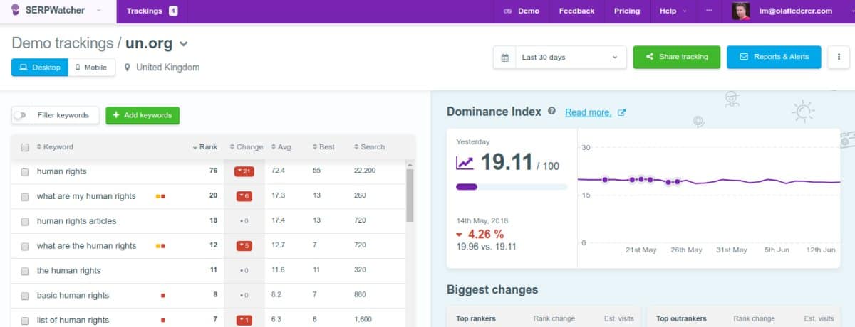Click the Dominance Index help question icon
Viewport: 855px width, 327px height.
(551, 112)
